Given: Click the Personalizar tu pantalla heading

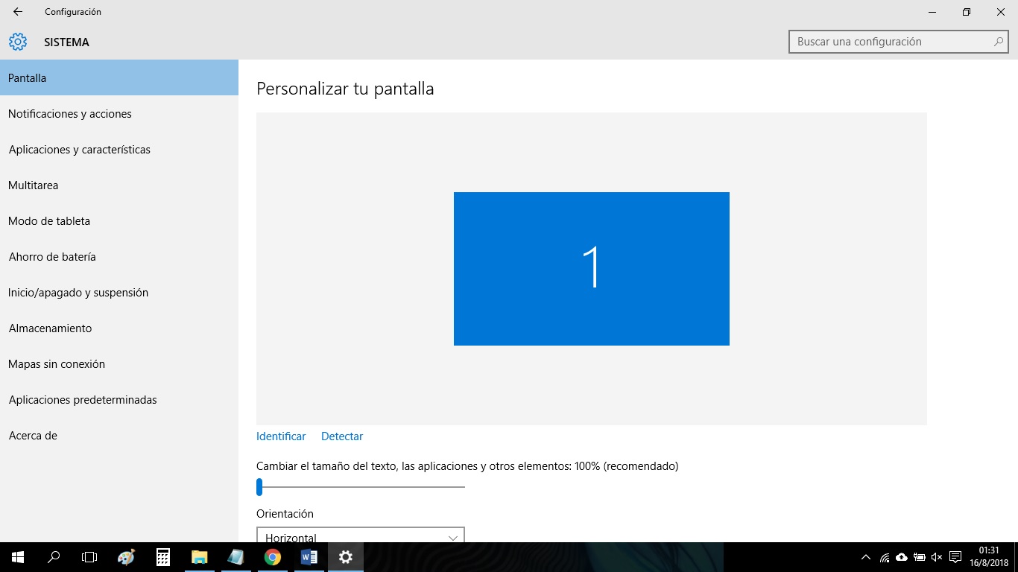Looking at the screenshot, I should pos(345,89).
